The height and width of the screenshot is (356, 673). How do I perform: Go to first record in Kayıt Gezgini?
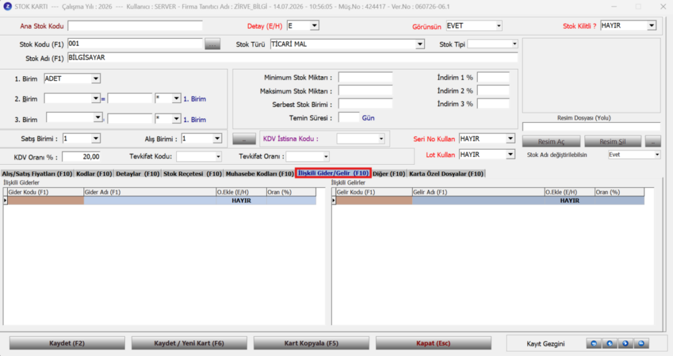(593, 344)
